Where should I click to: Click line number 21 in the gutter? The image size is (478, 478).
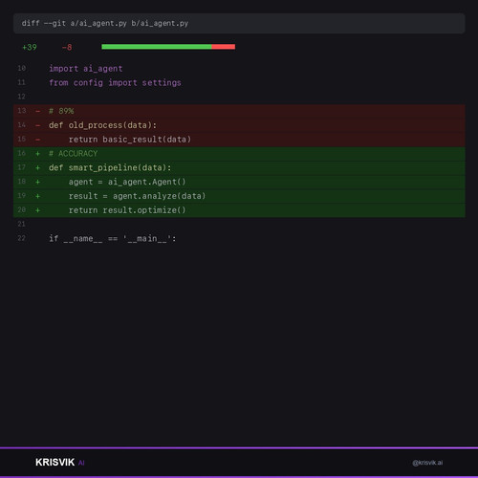22,224
